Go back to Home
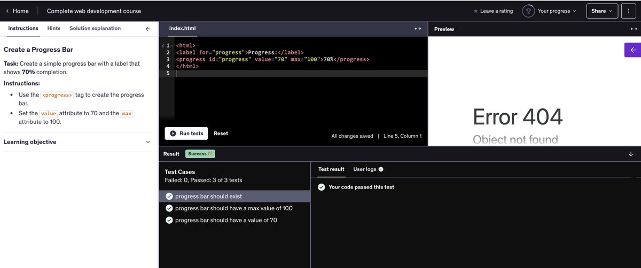Viewport: 641px width, 268px height. (x=17, y=11)
